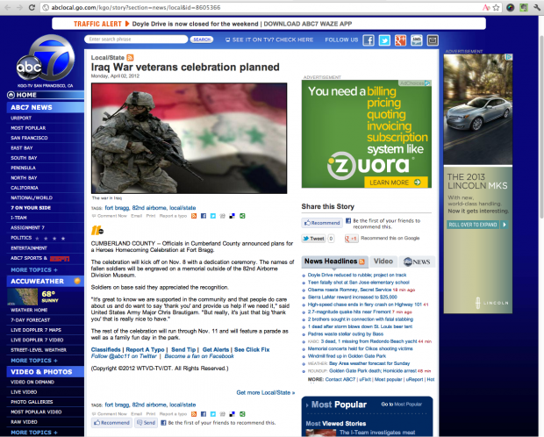Click the Send button below the article
Screen dimensions: 544x437
[x=146, y=423]
